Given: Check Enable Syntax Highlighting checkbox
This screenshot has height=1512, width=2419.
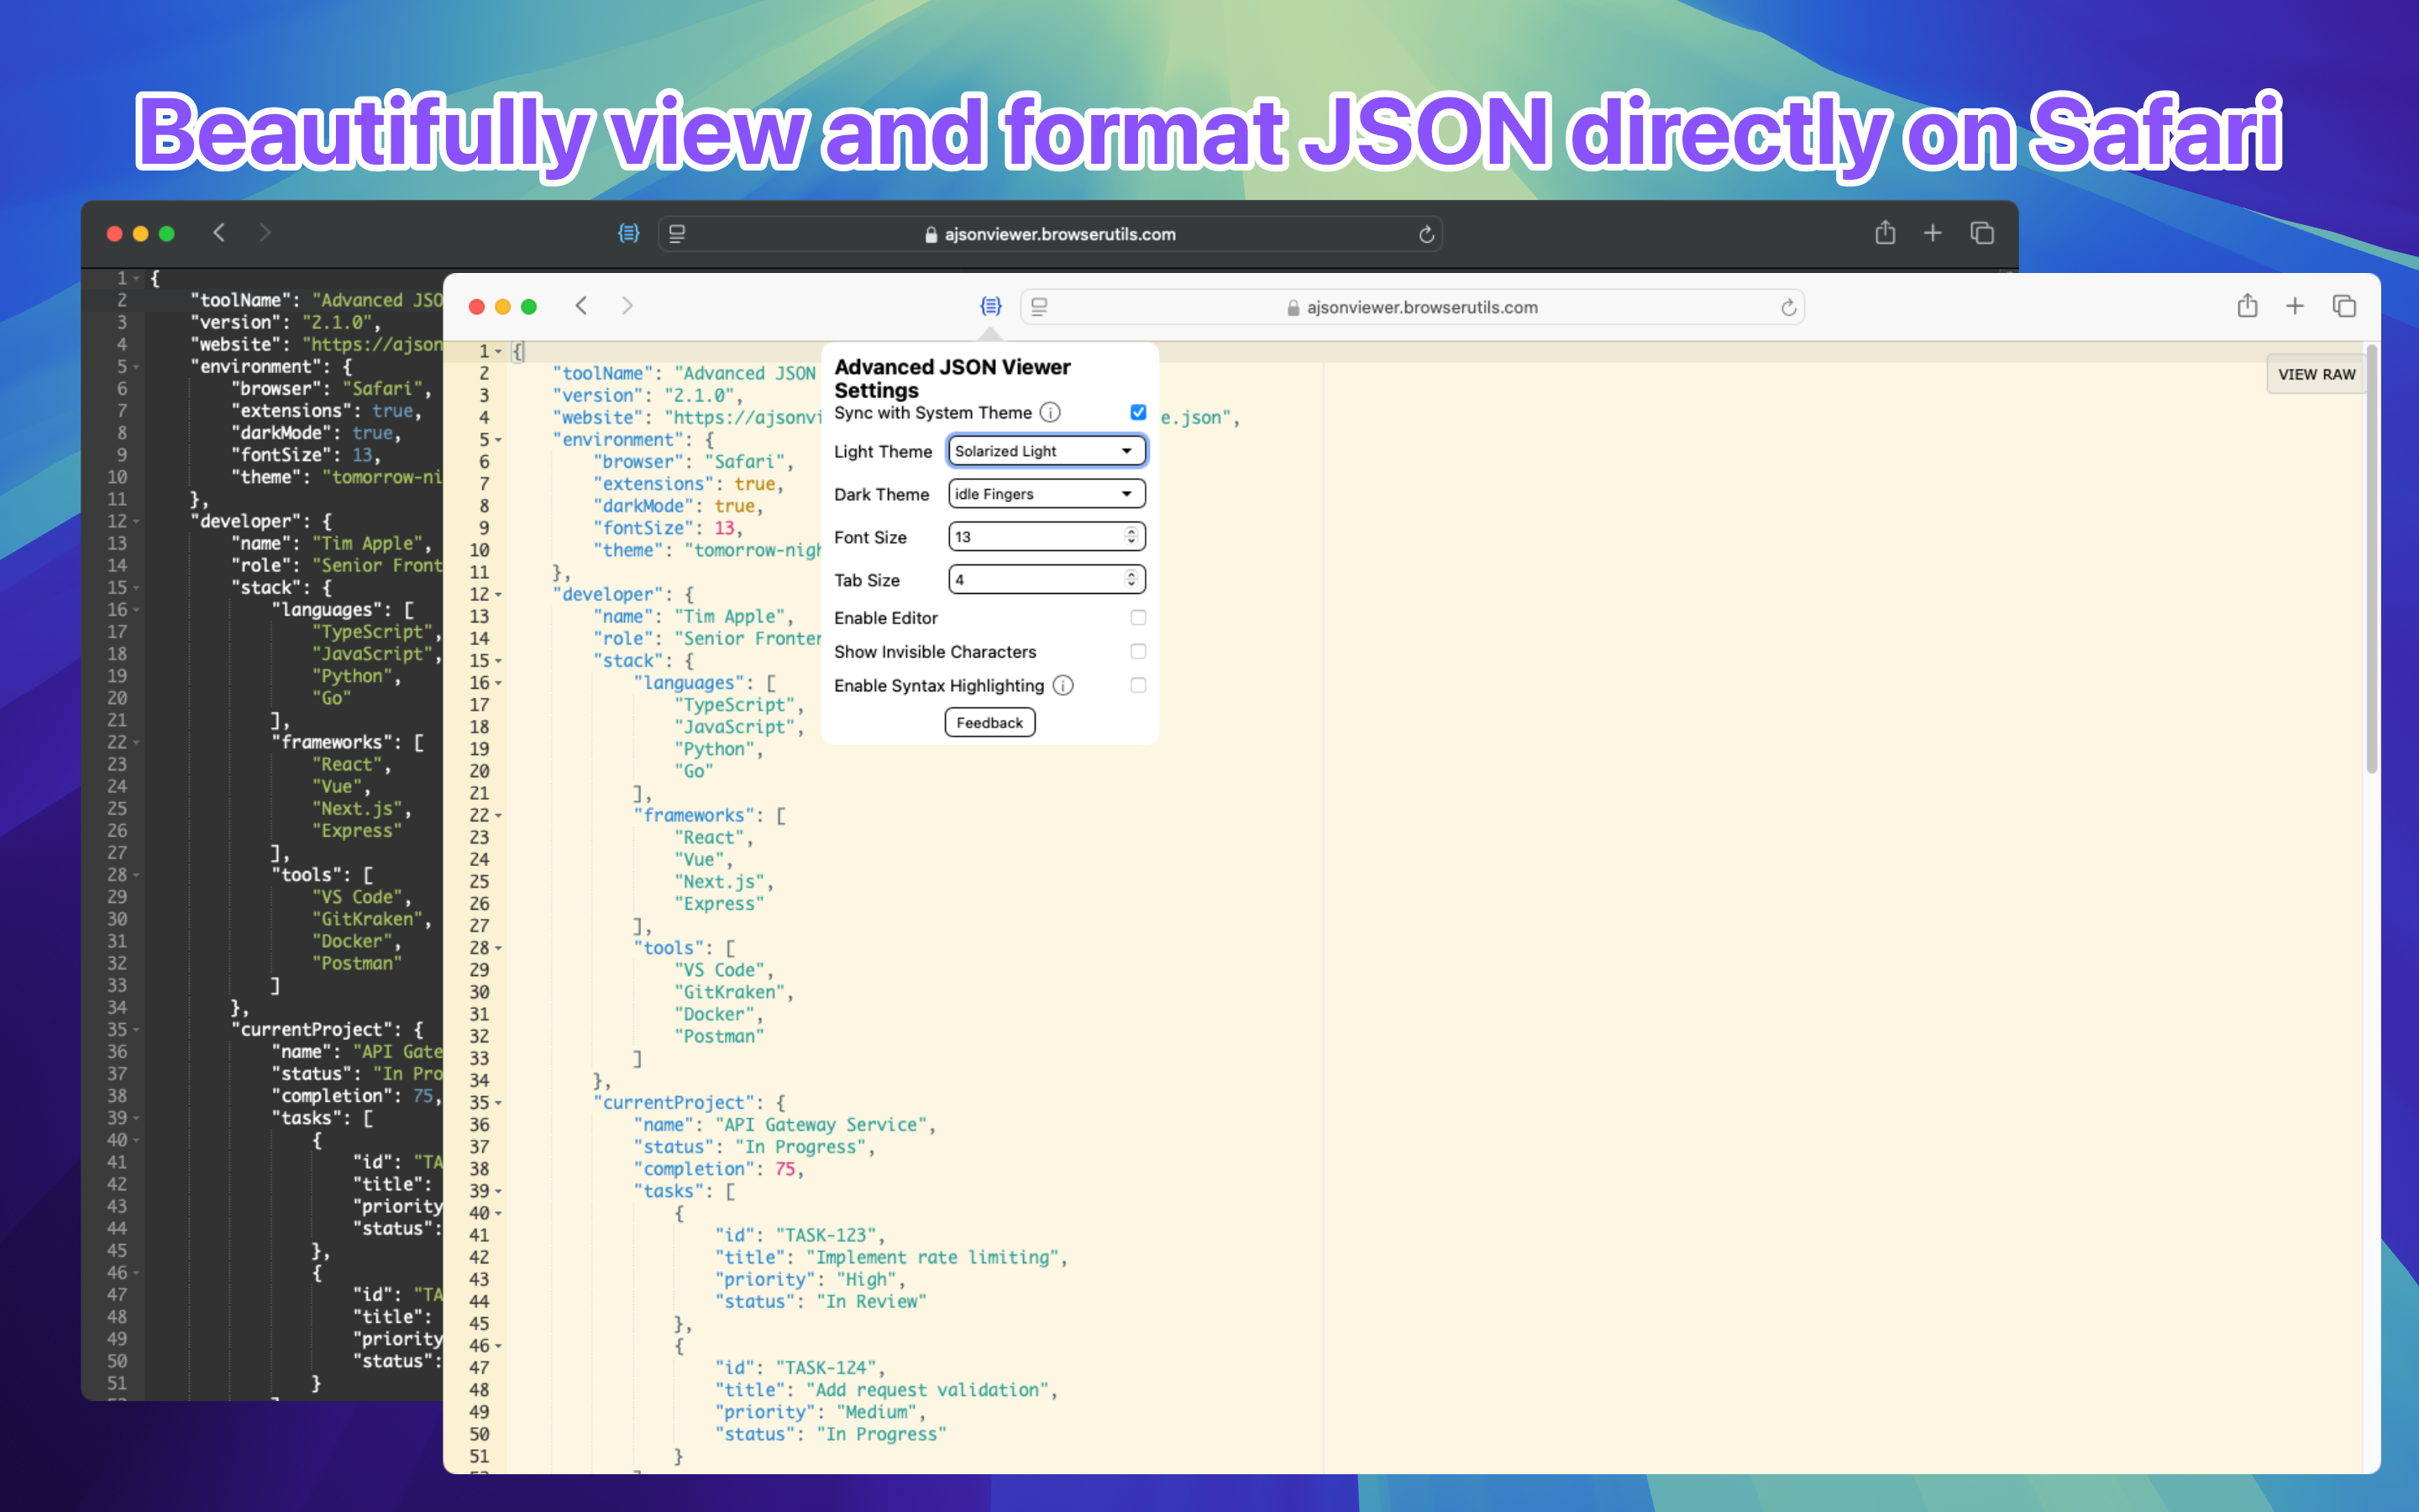Looking at the screenshot, I should [1137, 685].
